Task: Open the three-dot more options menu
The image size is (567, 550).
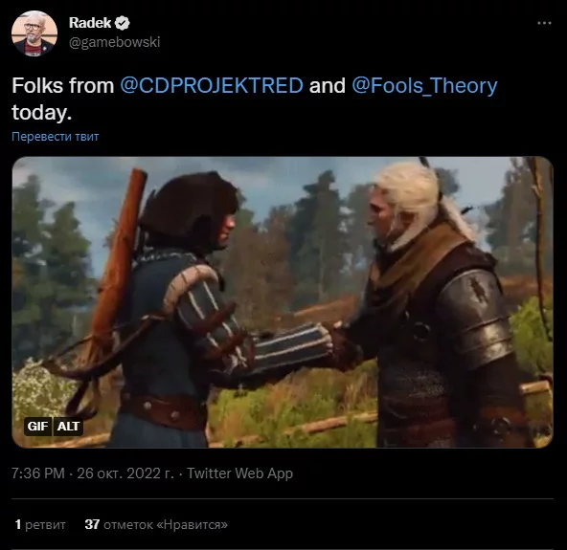Action: pyautogui.click(x=544, y=23)
